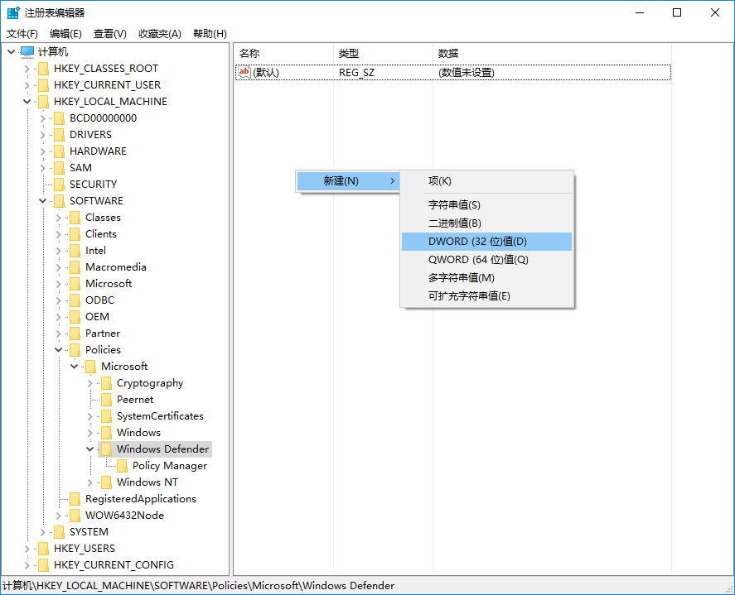This screenshot has width=735, height=595.
Task: Select 可扩充字符串值(E) menu entry
Action: (x=486, y=296)
